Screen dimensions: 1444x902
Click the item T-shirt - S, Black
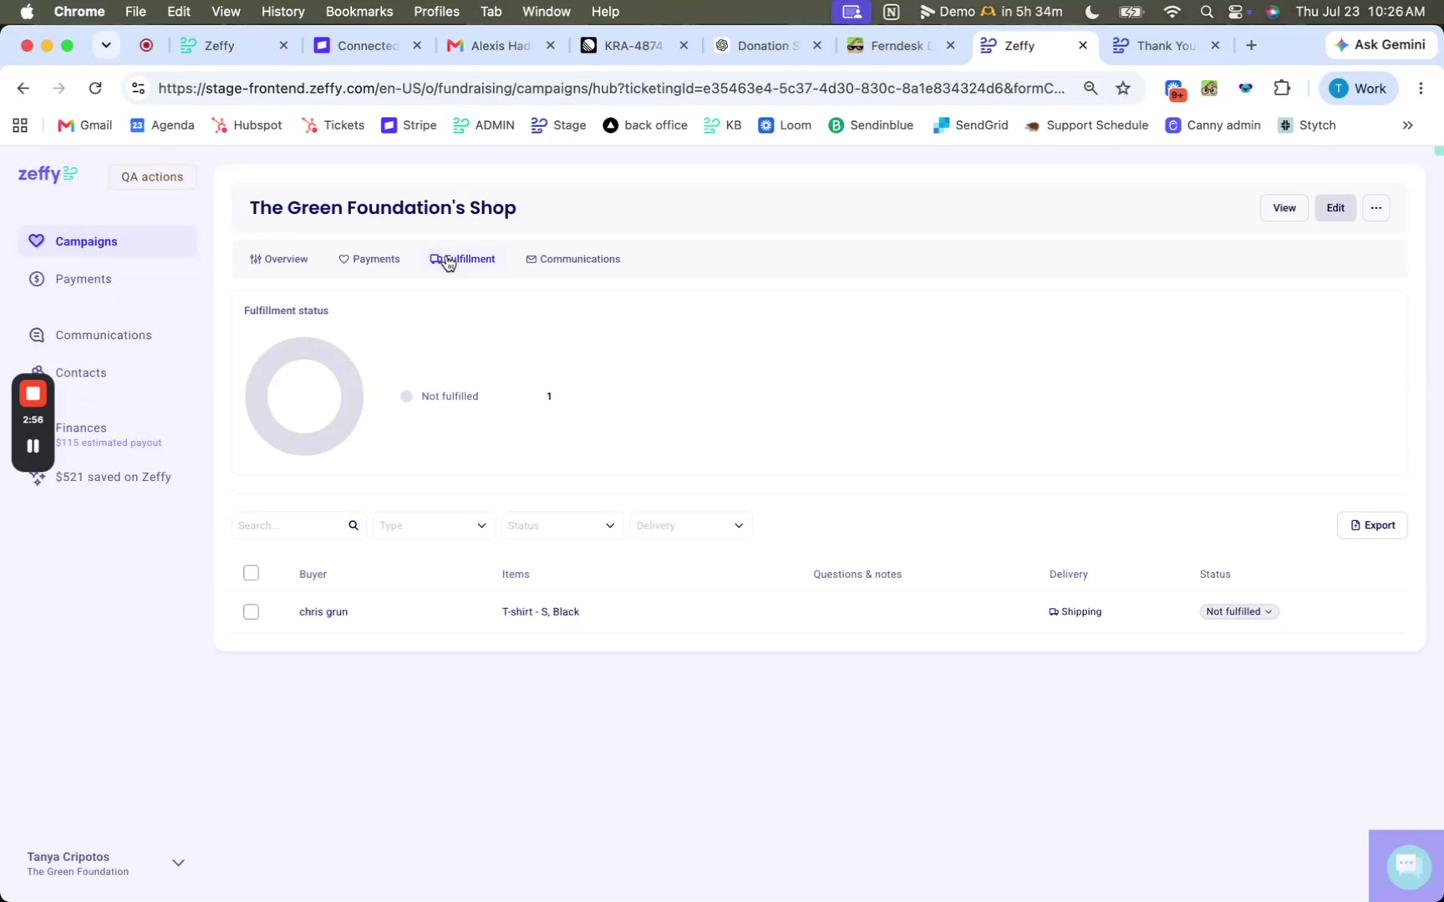click(x=541, y=611)
